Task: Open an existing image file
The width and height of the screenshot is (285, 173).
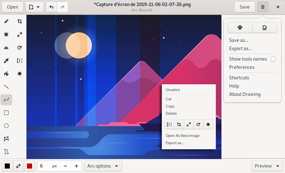Action: 12,7
